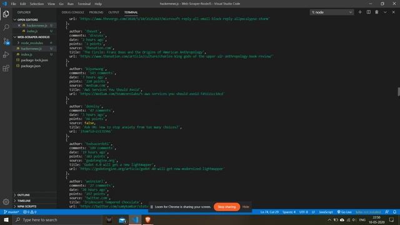This screenshot has height=225, width=400.
Task: Close the terminal panel
Action: click(393, 12)
